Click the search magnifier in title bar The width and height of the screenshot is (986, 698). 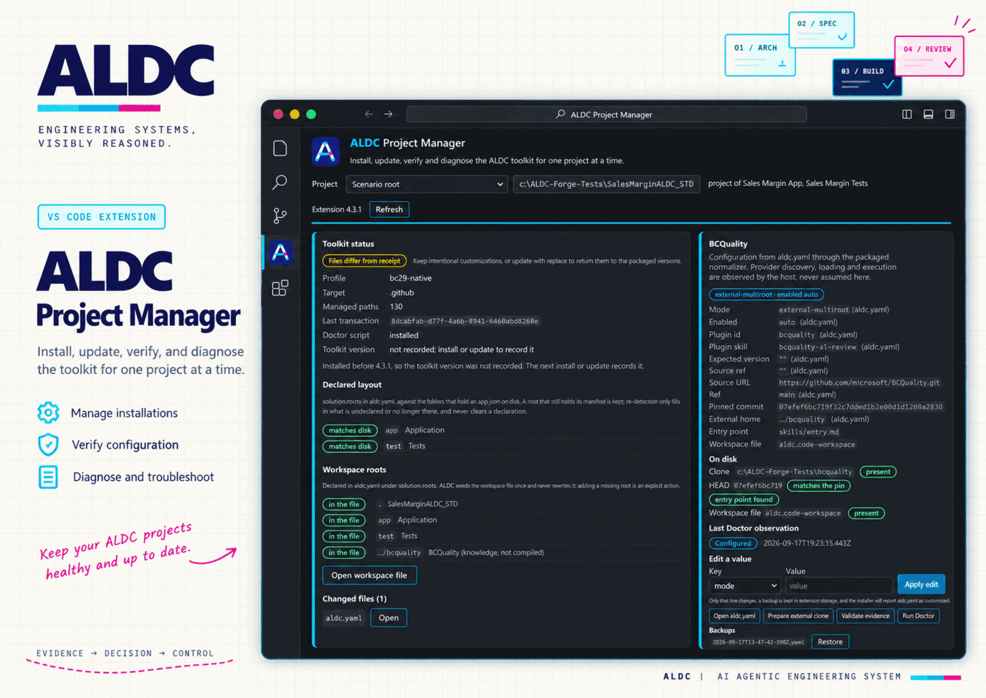click(560, 114)
